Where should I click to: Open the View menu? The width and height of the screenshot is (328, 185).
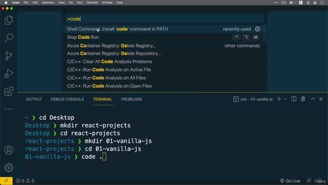[61, 3]
